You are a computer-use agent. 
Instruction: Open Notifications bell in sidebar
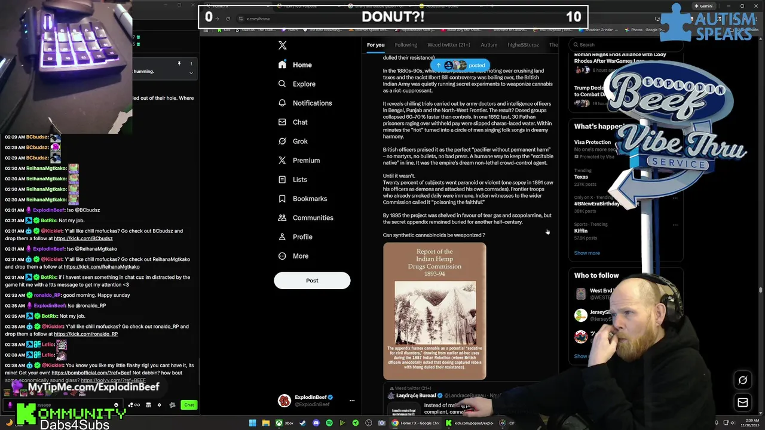[x=305, y=103]
